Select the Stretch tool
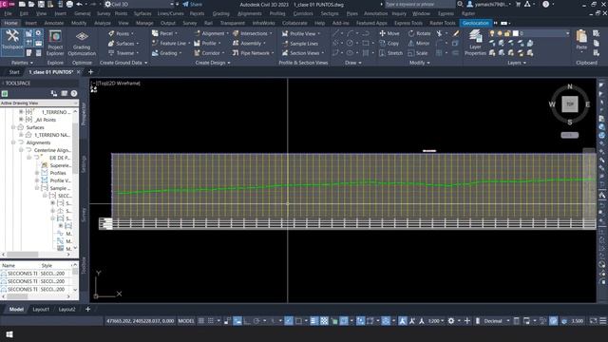Image resolution: width=608 pixels, height=342 pixels. 390,53
